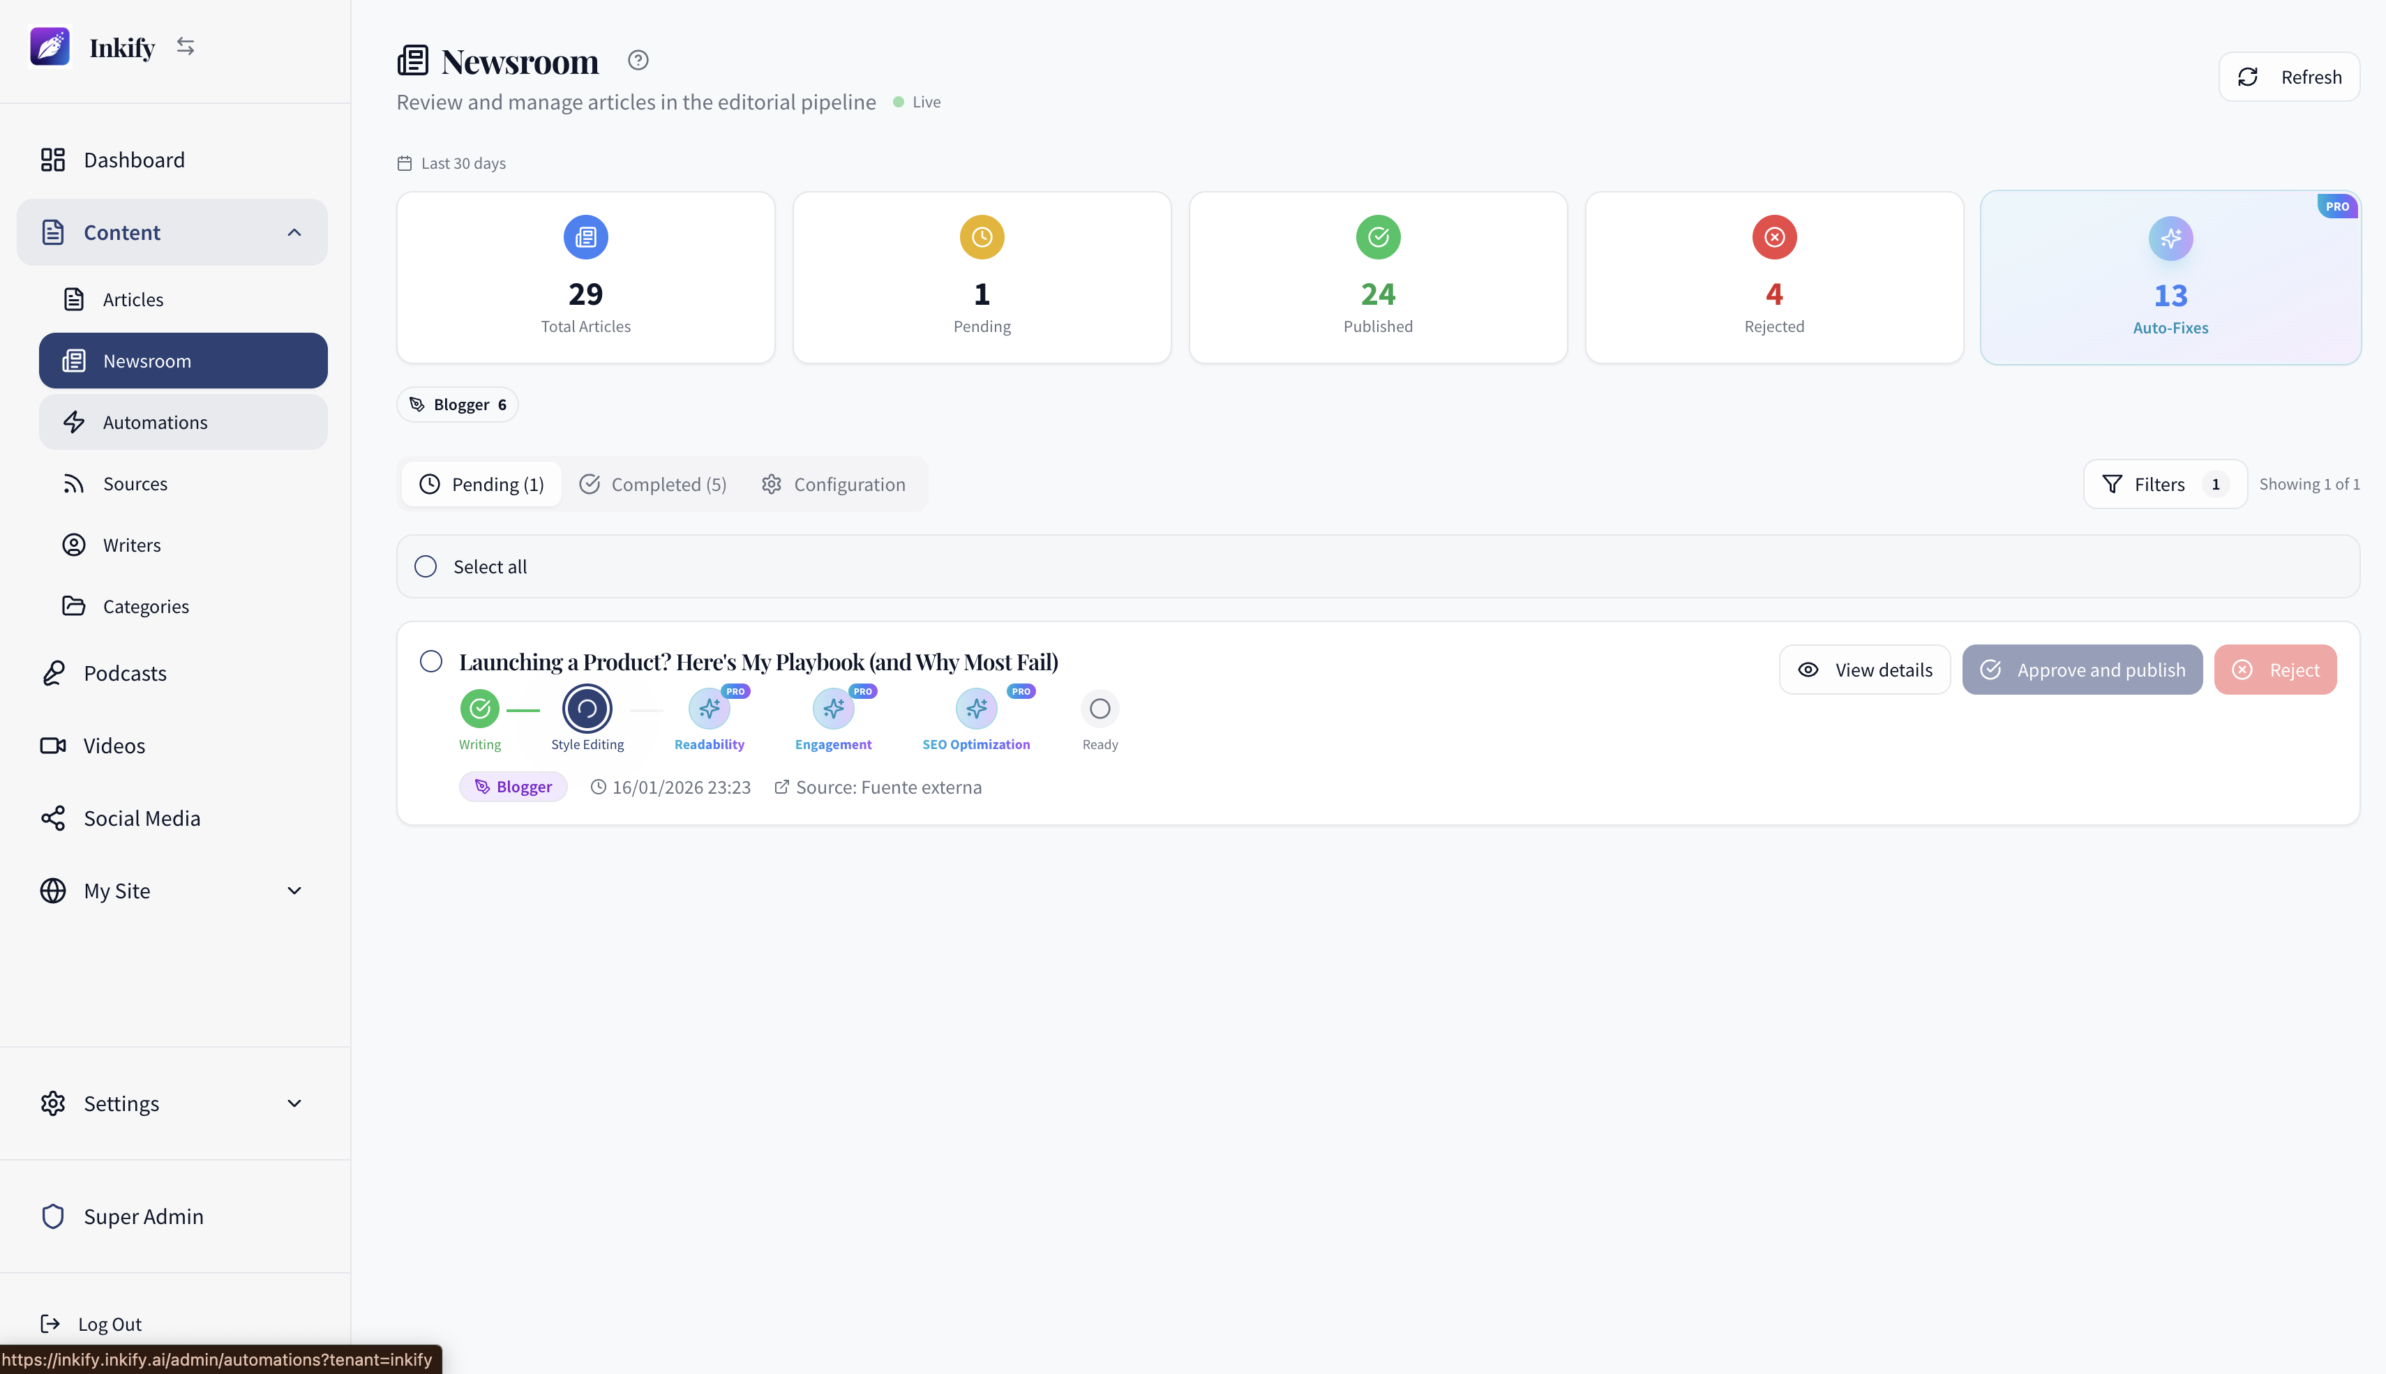The height and width of the screenshot is (1374, 2386).
Task: Click View details eye button
Action: (x=1864, y=670)
